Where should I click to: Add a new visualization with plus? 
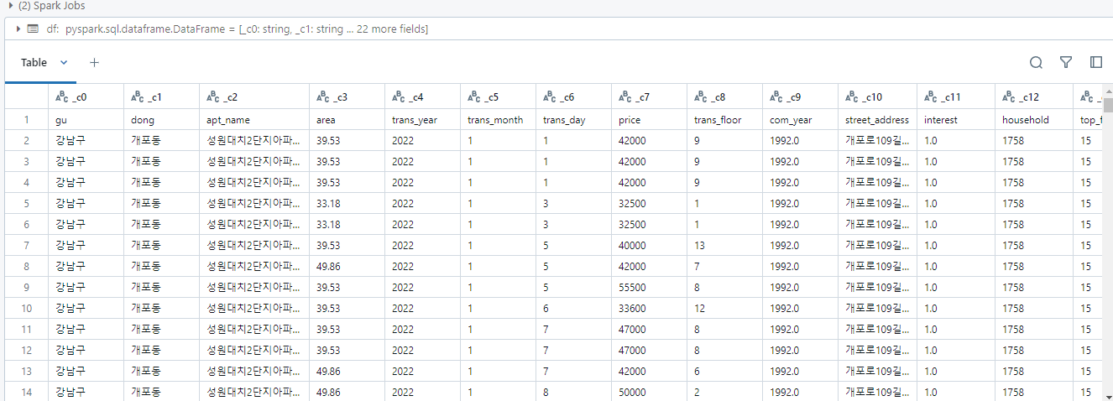click(x=94, y=63)
